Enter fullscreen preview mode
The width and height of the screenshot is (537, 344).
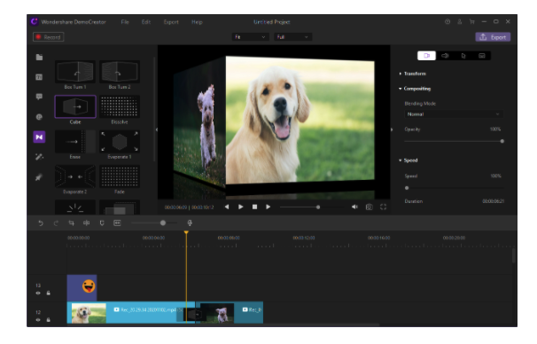pyautogui.click(x=383, y=207)
